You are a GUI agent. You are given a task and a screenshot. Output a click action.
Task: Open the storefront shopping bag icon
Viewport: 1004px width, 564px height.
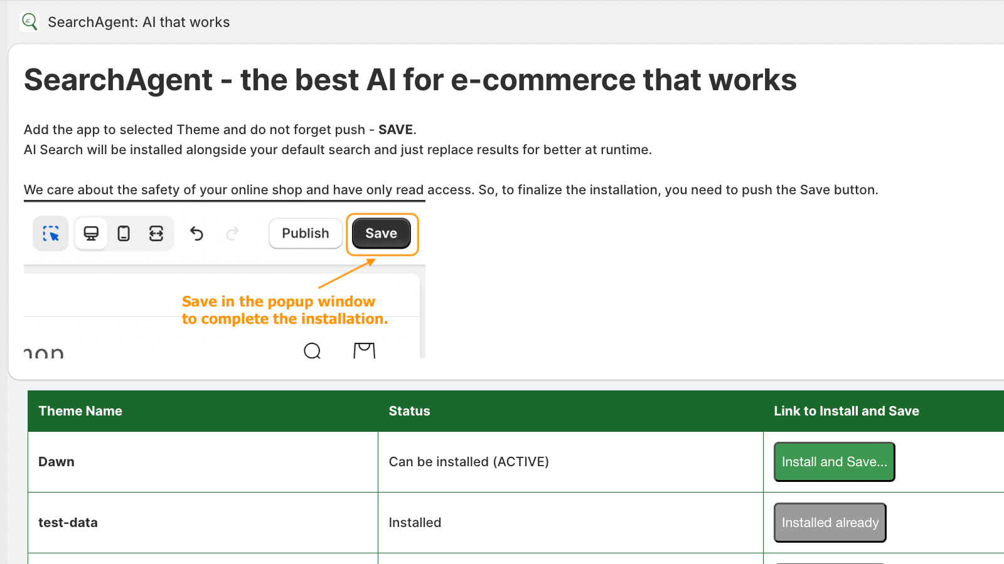coord(364,351)
